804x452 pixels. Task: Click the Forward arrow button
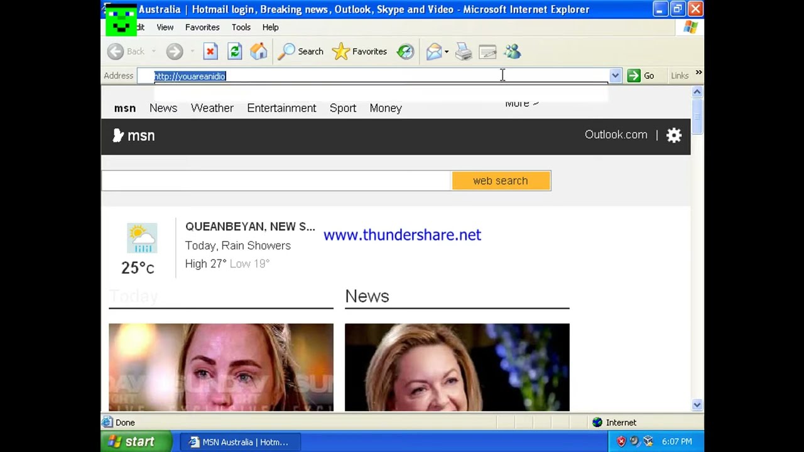175,51
